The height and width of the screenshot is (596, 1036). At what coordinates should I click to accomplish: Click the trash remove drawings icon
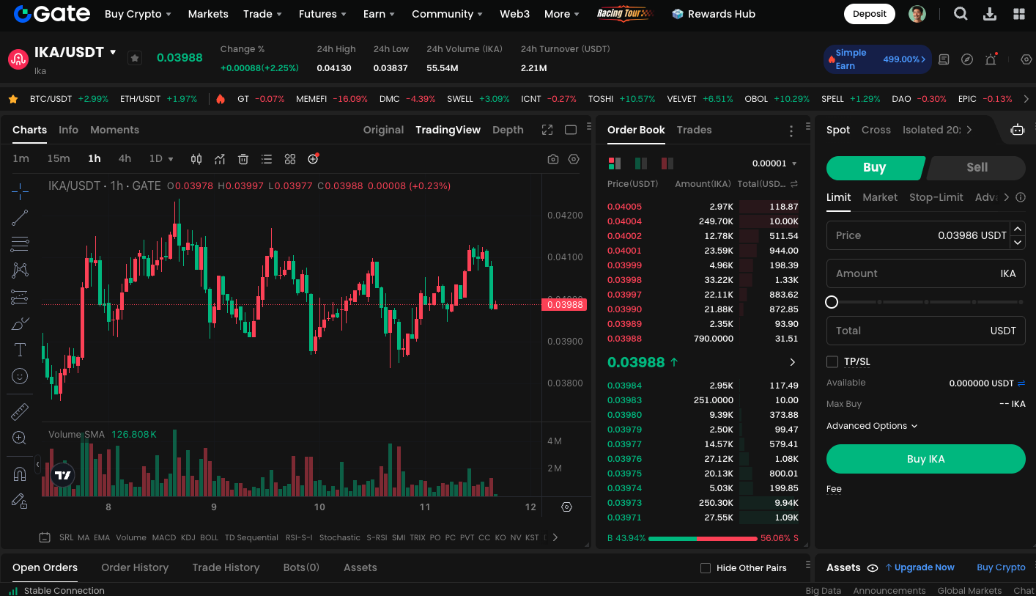[x=243, y=159]
